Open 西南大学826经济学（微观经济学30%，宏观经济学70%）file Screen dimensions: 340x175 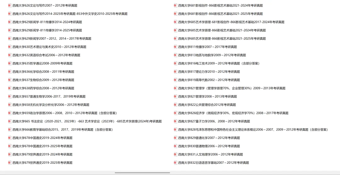coord(233,113)
